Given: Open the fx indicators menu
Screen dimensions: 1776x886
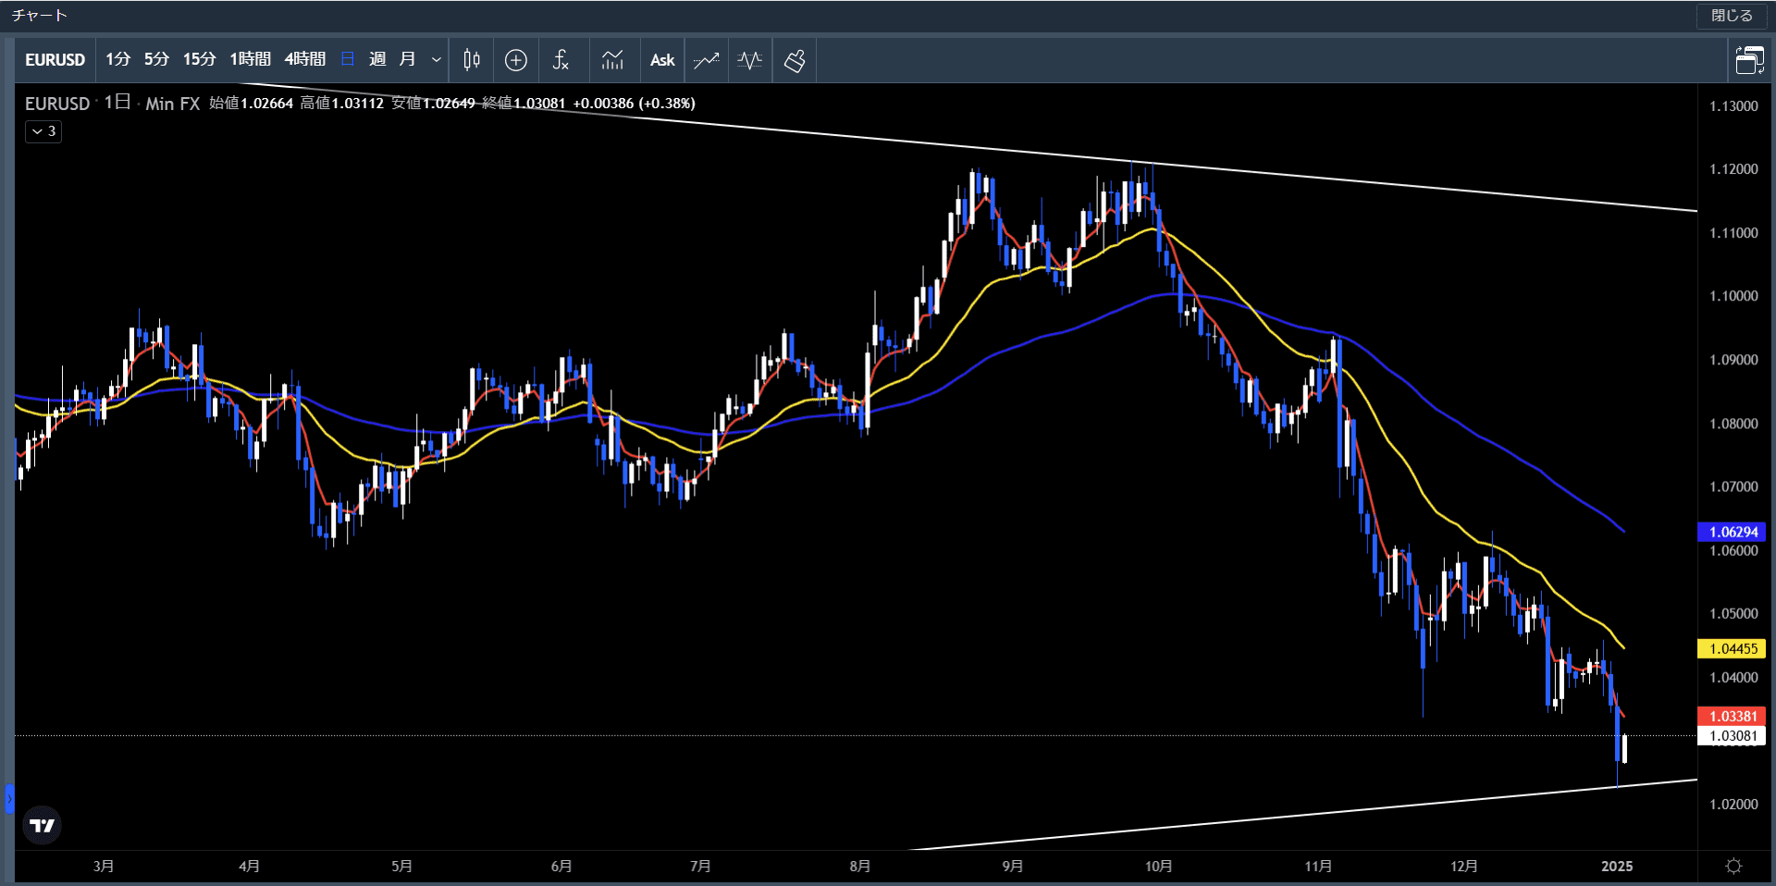Looking at the screenshot, I should point(561,60).
